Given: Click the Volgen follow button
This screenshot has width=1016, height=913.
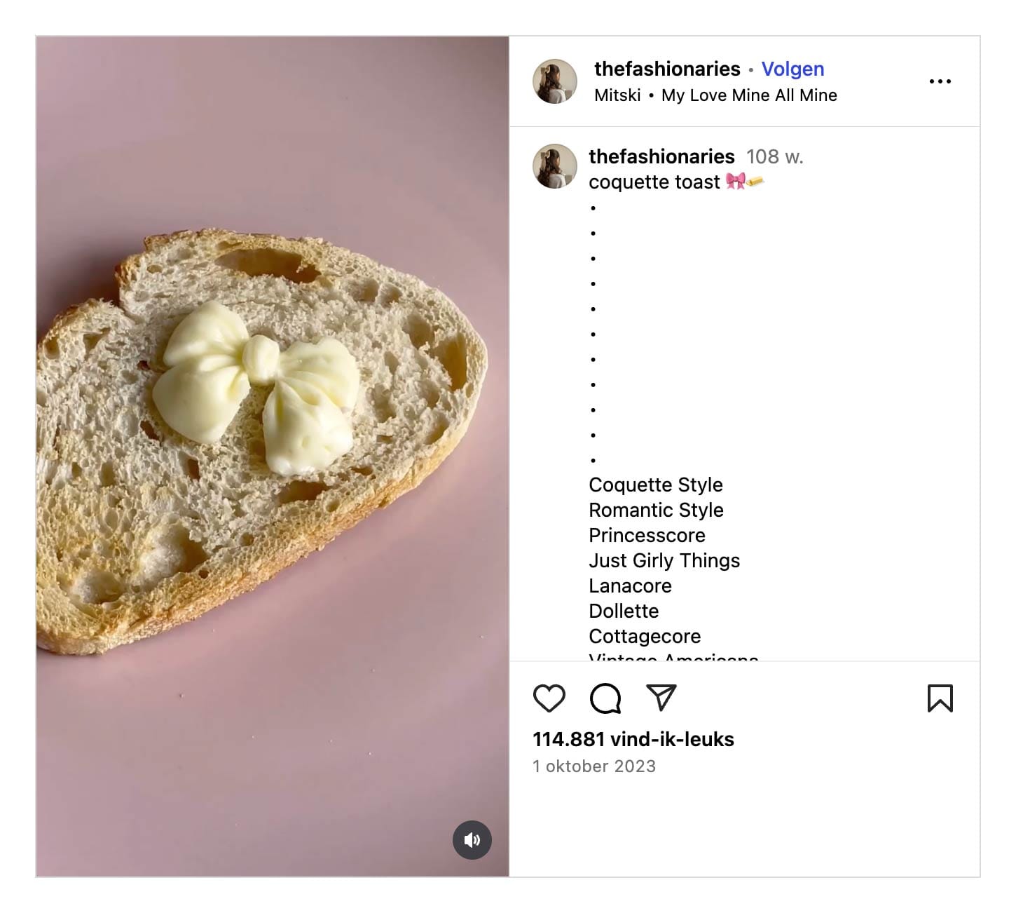Looking at the screenshot, I should click(x=792, y=69).
